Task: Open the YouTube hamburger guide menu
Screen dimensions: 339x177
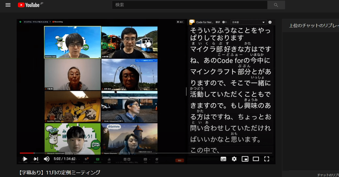Action: [8, 5]
